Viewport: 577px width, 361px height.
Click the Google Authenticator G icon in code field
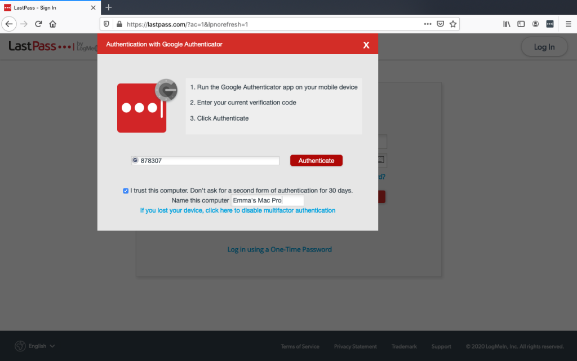(135, 160)
